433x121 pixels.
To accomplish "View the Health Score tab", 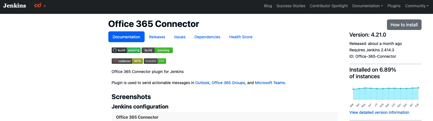I will 241,37.
